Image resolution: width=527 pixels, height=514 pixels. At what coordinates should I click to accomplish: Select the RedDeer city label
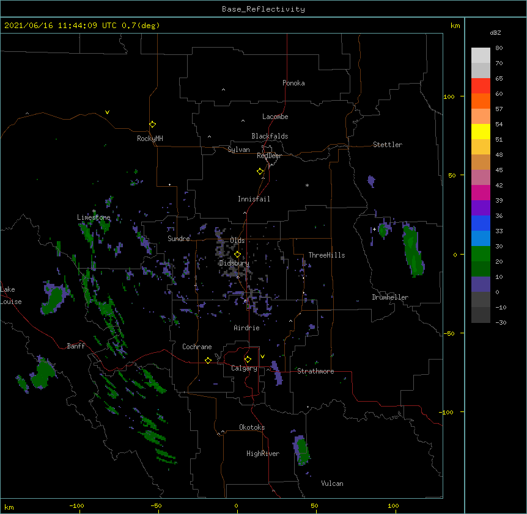pos(269,156)
